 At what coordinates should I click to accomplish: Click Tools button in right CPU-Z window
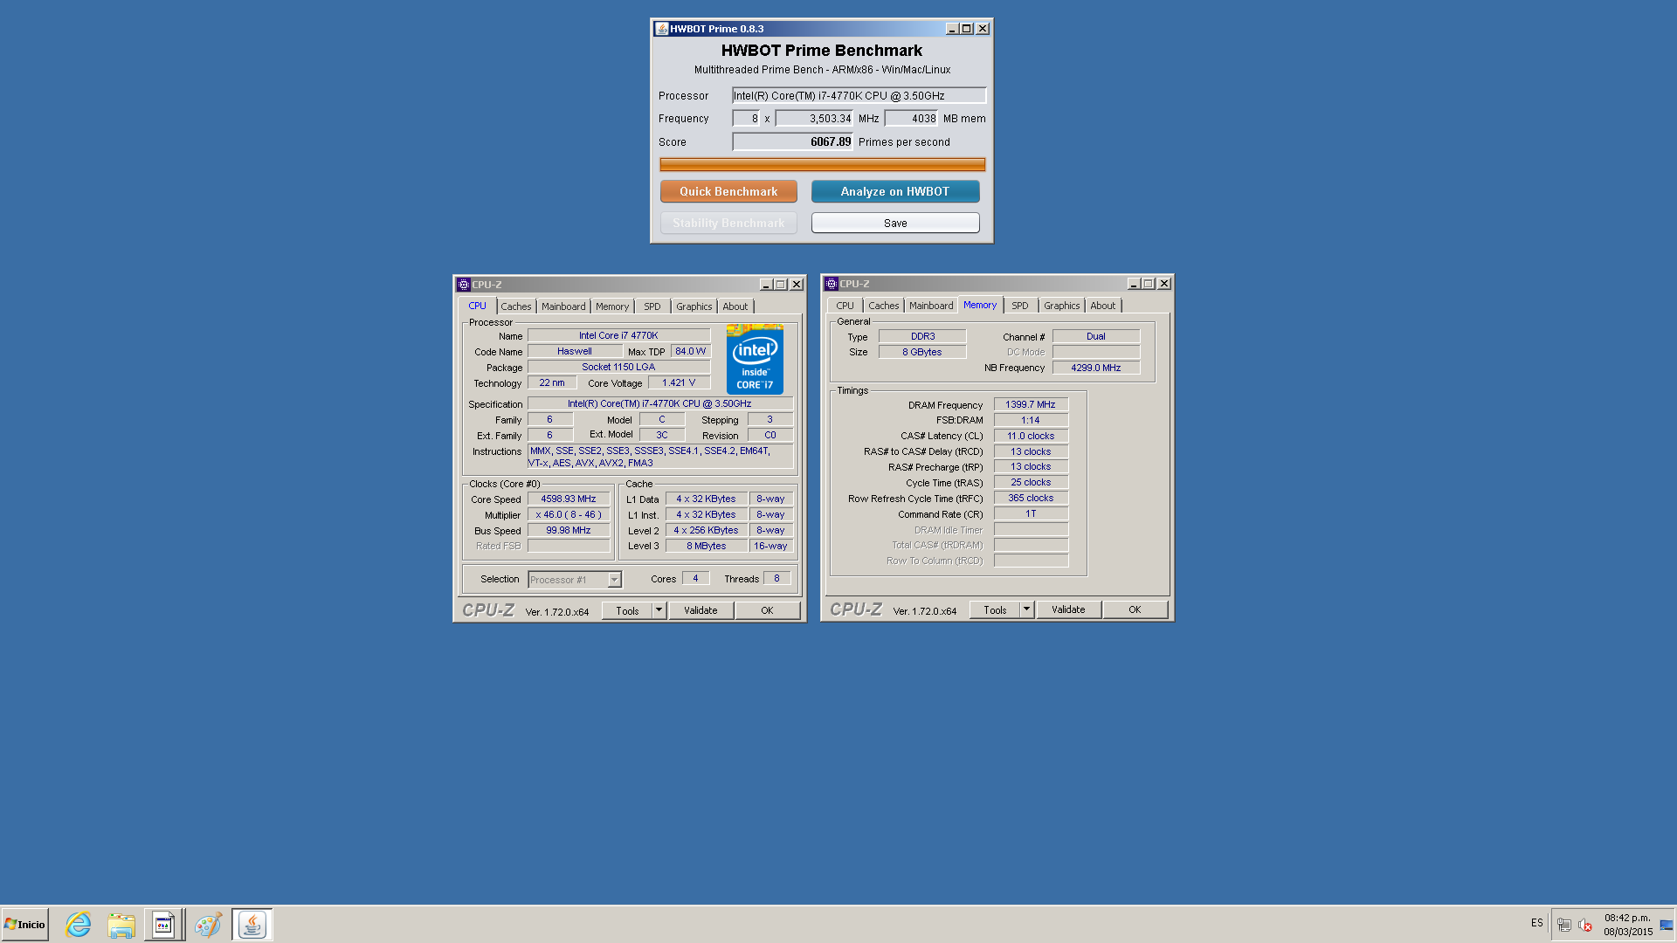pyautogui.click(x=995, y=609)
